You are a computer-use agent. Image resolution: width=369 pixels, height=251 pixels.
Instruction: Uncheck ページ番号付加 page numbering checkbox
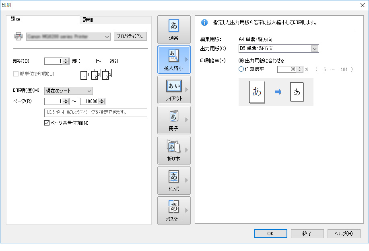(46, 123)
